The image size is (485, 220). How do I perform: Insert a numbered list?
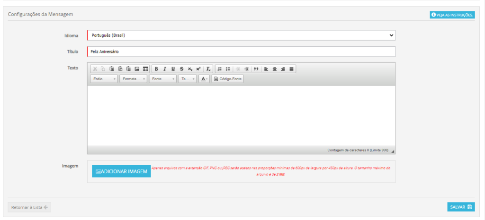219,69
